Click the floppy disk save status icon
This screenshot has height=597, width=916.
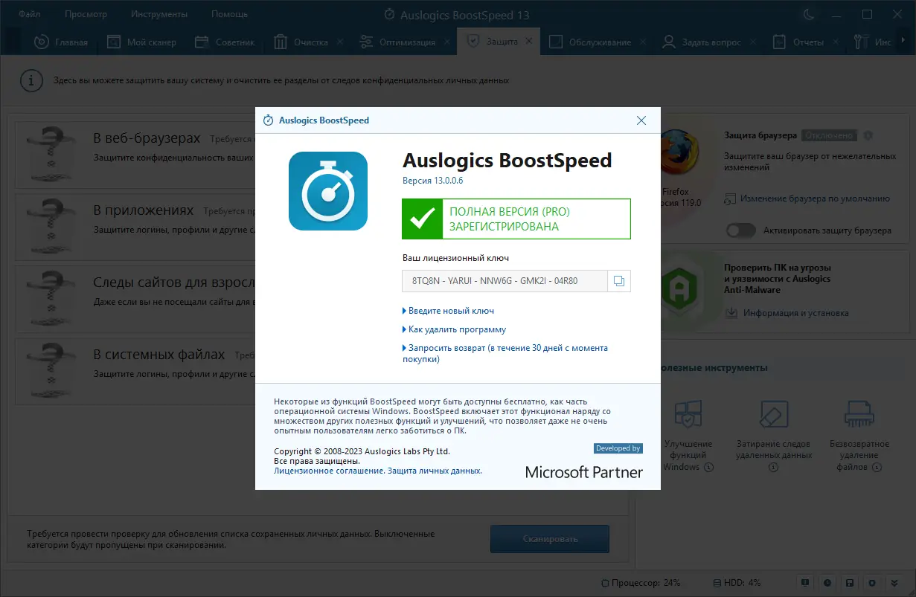[850, 582]
